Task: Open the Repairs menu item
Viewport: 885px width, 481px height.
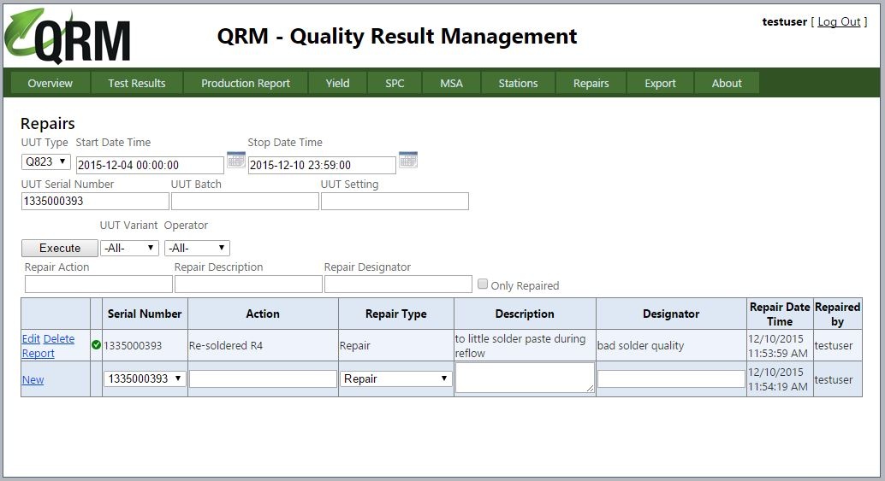Action: coord(591,84)
